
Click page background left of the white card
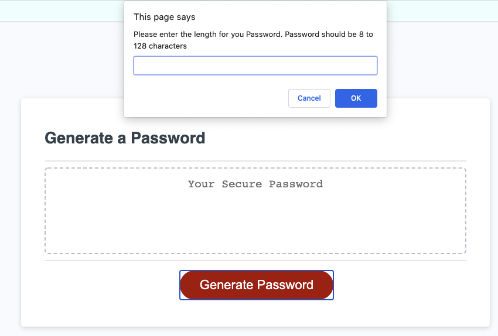click(x=10, y=190)
